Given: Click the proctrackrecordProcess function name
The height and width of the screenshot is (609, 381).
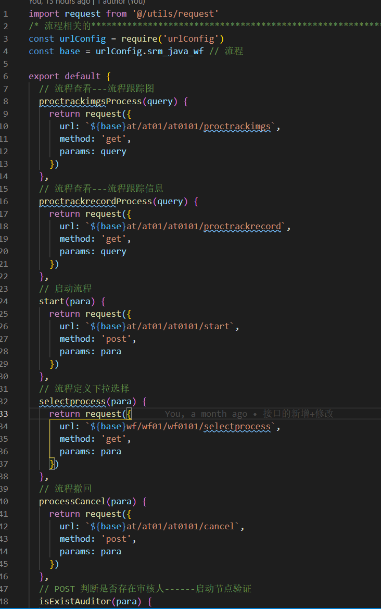Looking at the screenshot, I should (95, 202).
